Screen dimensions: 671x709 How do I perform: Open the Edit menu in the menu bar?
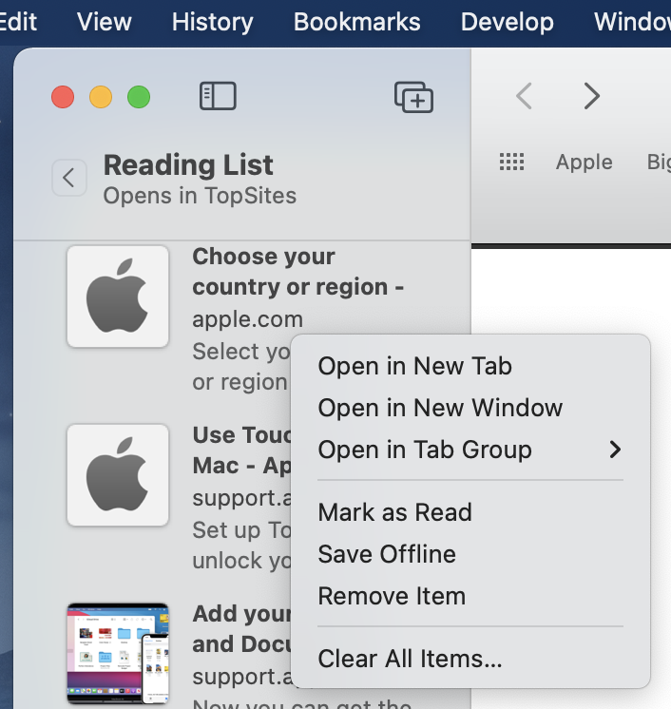coord(18,22)
